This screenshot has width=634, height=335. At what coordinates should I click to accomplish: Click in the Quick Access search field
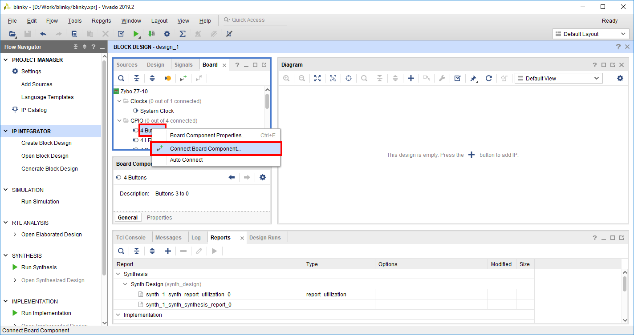coord(255,20)
